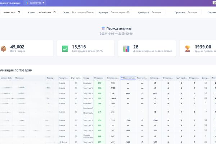This screenshot has width=216, height=144.
Task: Sort by Запланировано column header
Action: tap(155, 78)
